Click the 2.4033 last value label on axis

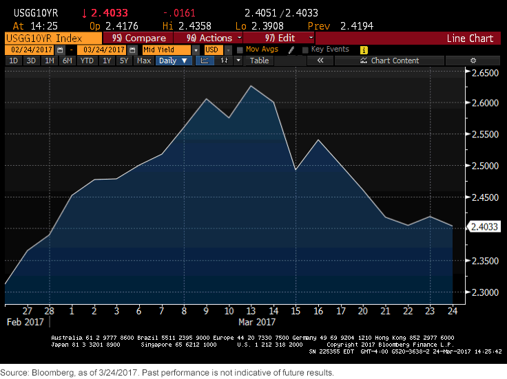click(484, 226)
